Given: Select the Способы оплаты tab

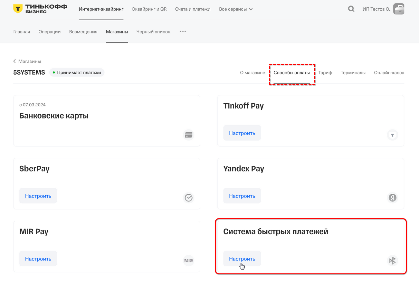Looking at the screenshot, I should coord(292,73).
